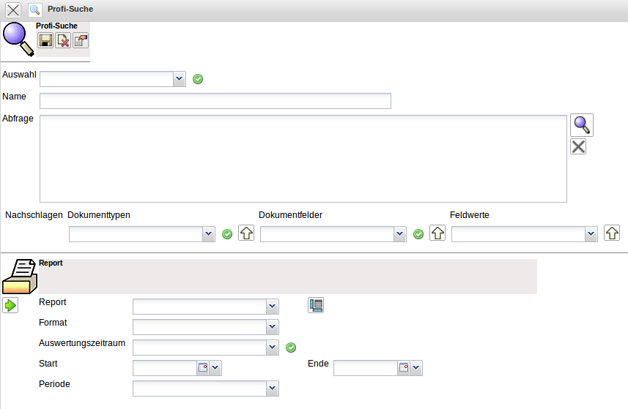
Task: Open the Start date calendar picker
Action: point(203,368)
